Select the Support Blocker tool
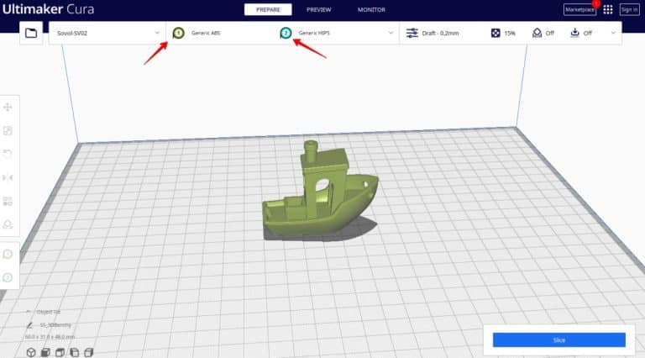 tap(8, 224)
